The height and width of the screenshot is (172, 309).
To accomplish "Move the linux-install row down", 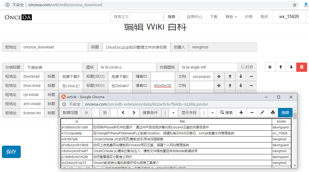I will point(241,86).
